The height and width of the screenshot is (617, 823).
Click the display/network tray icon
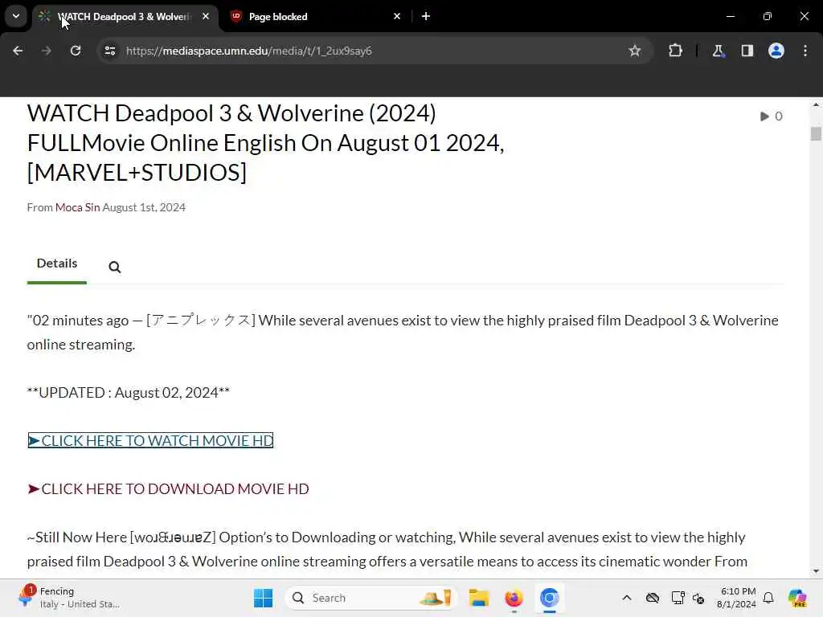click(x=678, y=598)
